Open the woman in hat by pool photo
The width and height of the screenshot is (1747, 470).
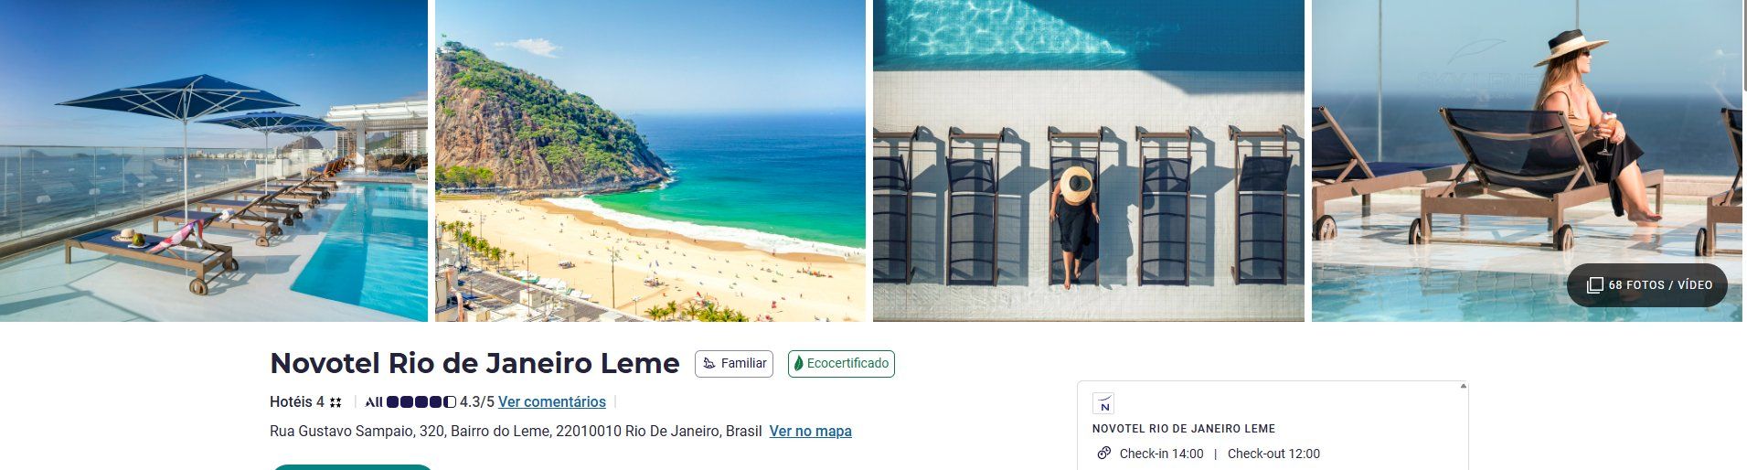click(1527, 161)
